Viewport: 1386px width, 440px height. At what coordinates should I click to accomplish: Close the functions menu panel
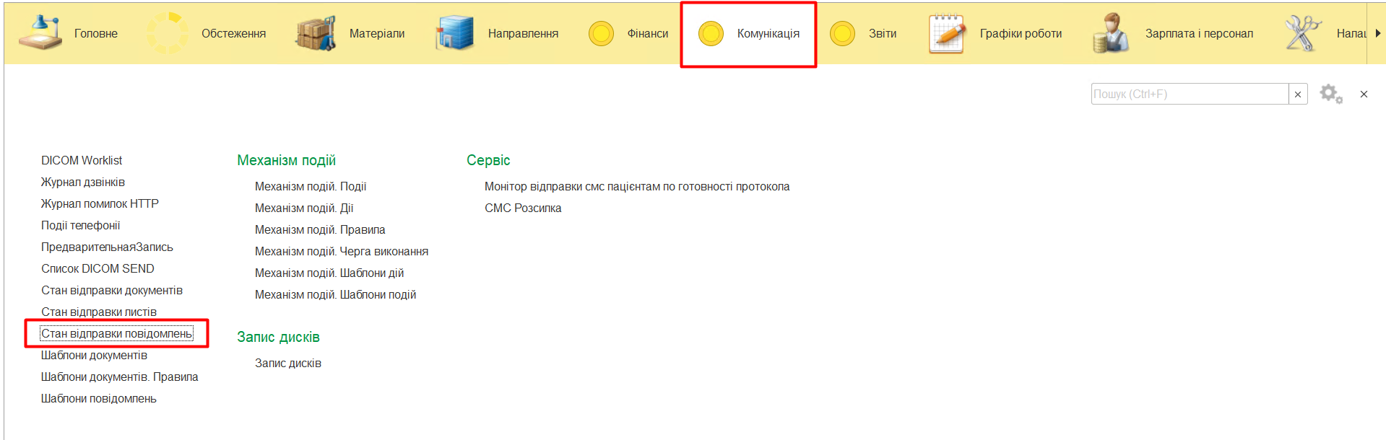(x=1364, y=94)
